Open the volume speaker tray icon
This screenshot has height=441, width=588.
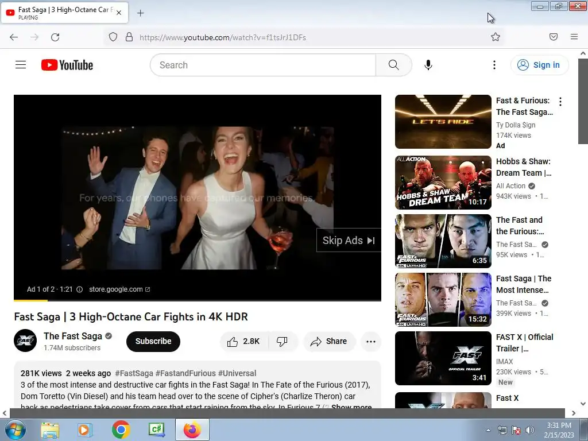tap(530, 430)
